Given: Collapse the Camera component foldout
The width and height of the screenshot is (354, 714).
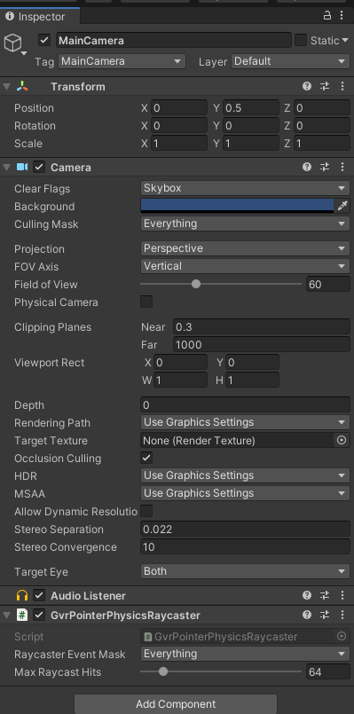Looking at the screenshot, I should tap(6, 167).
